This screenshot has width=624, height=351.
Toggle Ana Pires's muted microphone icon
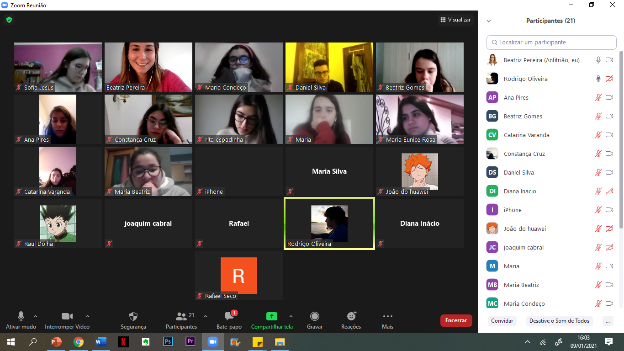(598, 97)
